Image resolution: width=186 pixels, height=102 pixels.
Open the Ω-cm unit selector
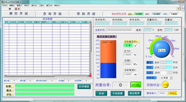pos(136,85)
